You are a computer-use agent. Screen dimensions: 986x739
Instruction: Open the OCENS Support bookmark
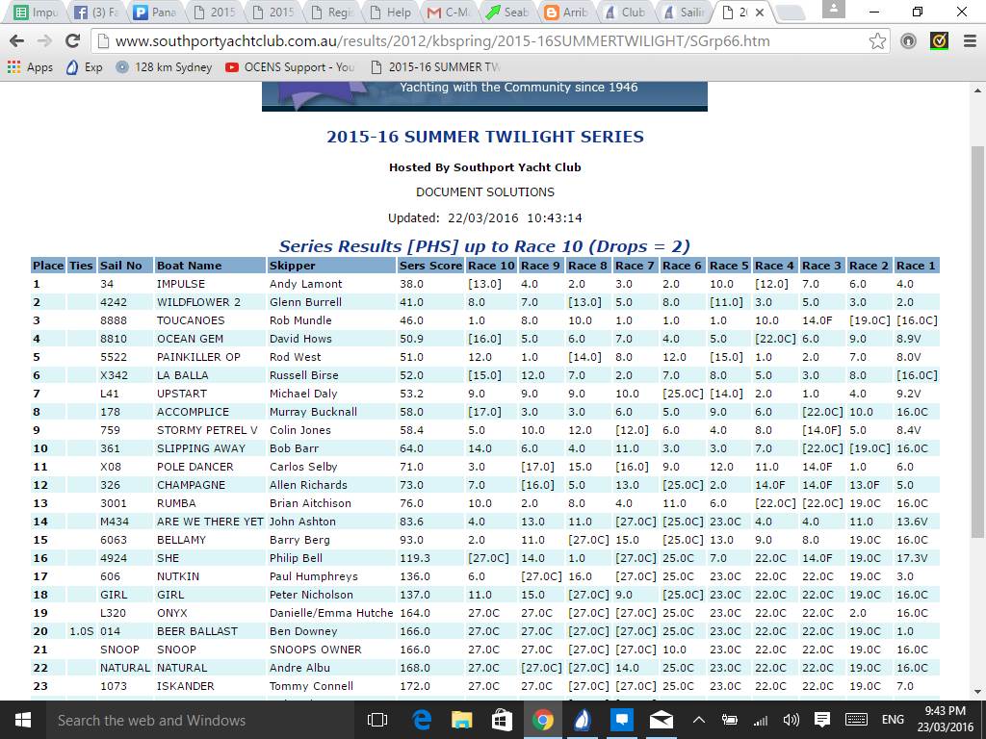tap(290, 67)
